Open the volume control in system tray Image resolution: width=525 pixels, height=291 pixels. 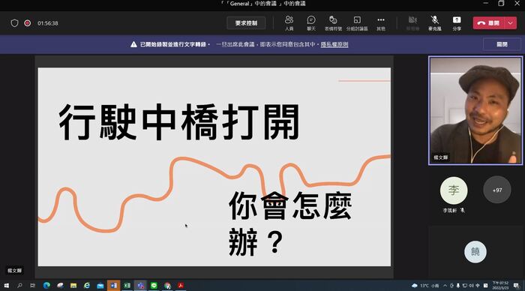pyautogui.click(x=471, y=286)
